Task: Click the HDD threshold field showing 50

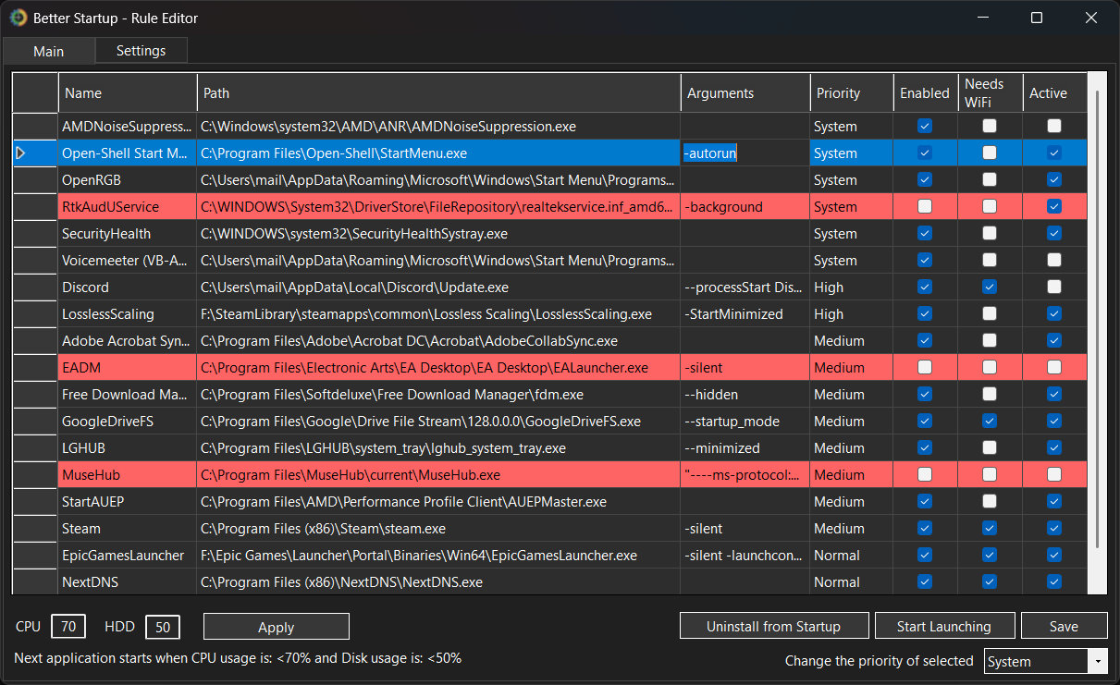Action: coord(163,627)
